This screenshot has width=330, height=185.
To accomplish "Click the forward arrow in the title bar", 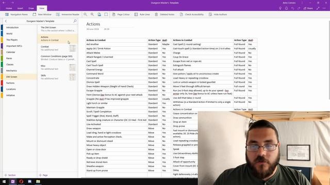I will pos(12,3).
